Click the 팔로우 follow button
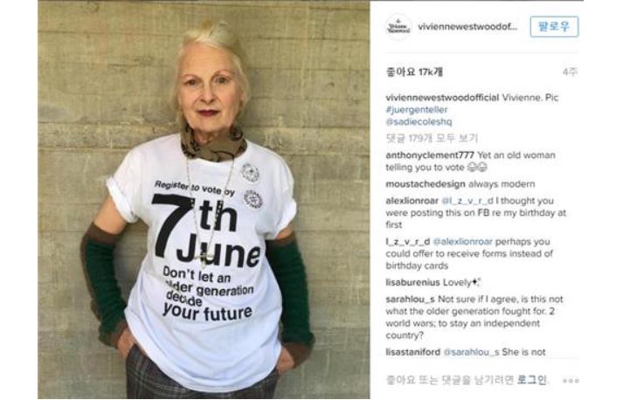Image resolution: width=623 pixels, height=400 pixels. click(554, 26)
